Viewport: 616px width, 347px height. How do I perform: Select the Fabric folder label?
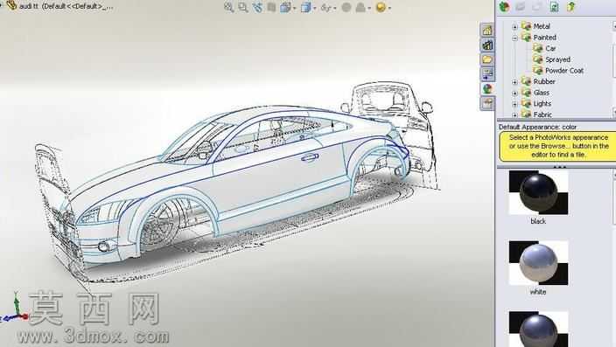point(542,115)
